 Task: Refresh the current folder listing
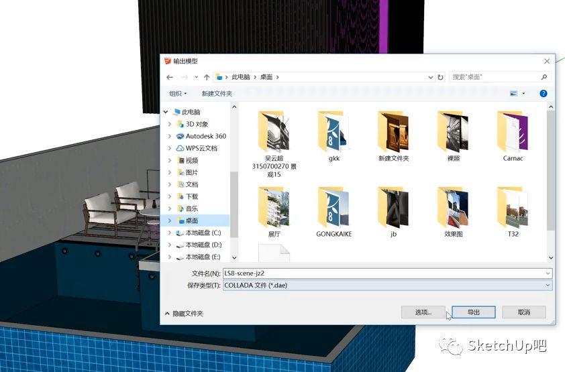[x=440, y=77]
